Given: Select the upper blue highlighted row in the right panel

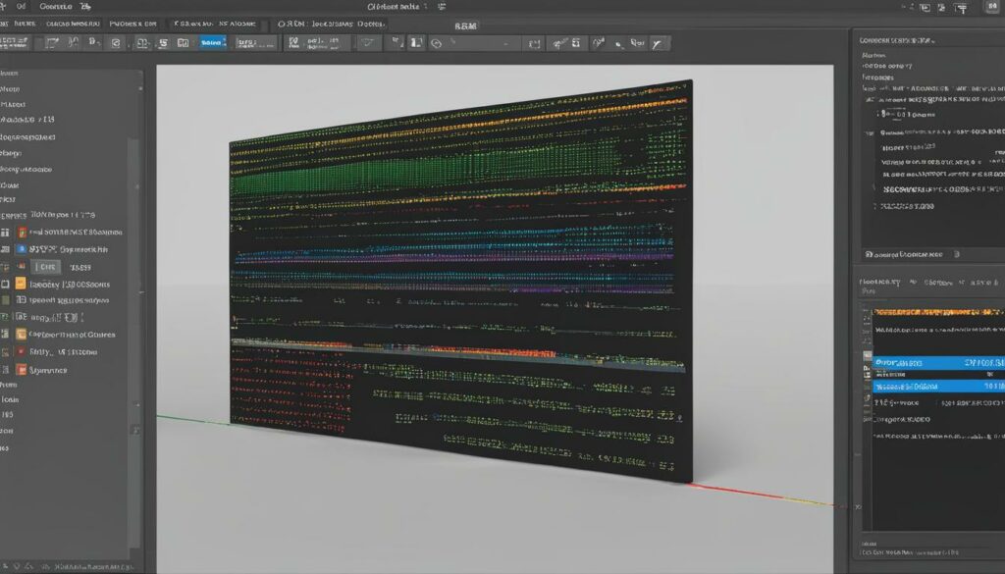Looking at the screenshot, I should click(938, 363).
